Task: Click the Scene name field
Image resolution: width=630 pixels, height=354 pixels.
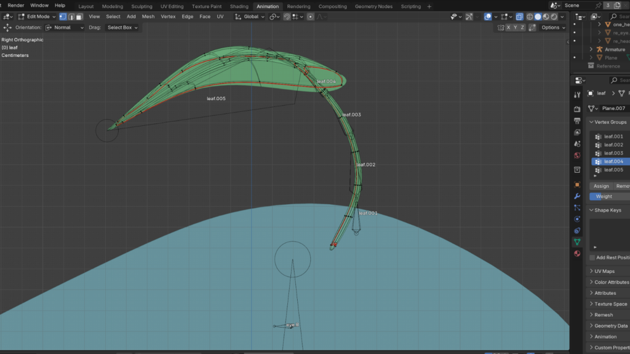Action: (x=578, y=5)
